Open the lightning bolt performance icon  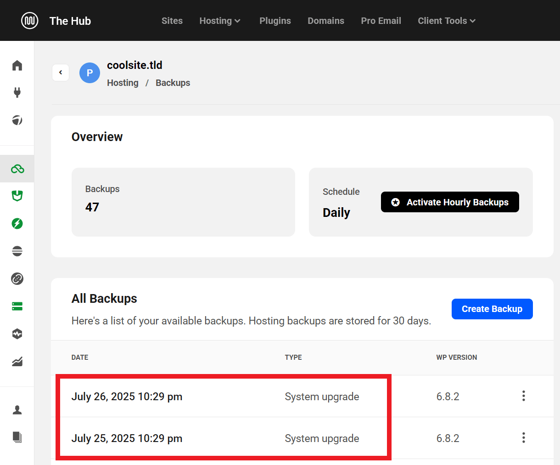click(17, 224)
